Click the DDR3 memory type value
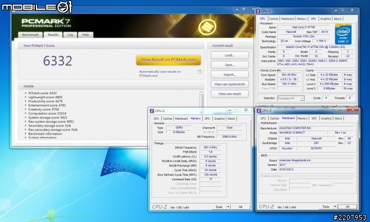This screenshot has height=222, width=370. coord(179,128)
